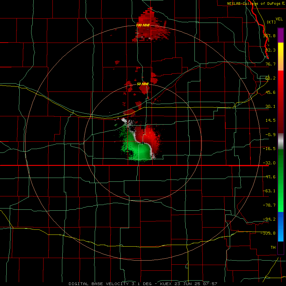
Task: Click the [KT] units label
Action: point(271,22)
